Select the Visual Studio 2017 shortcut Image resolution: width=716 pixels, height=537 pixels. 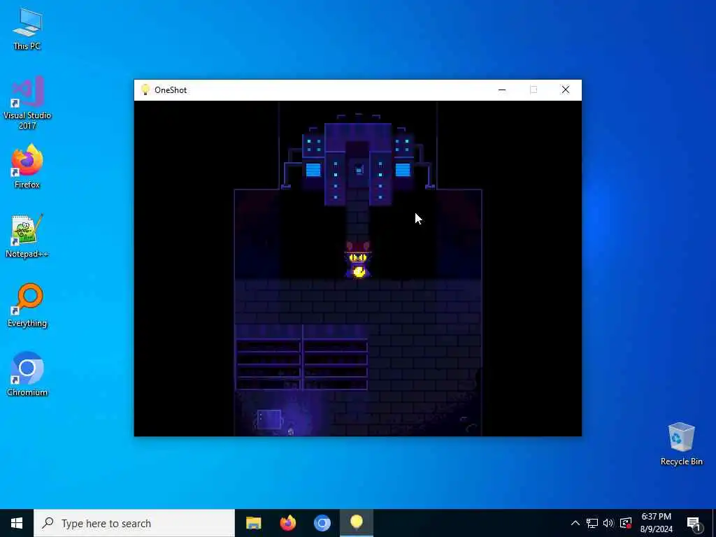pos(27,103)
